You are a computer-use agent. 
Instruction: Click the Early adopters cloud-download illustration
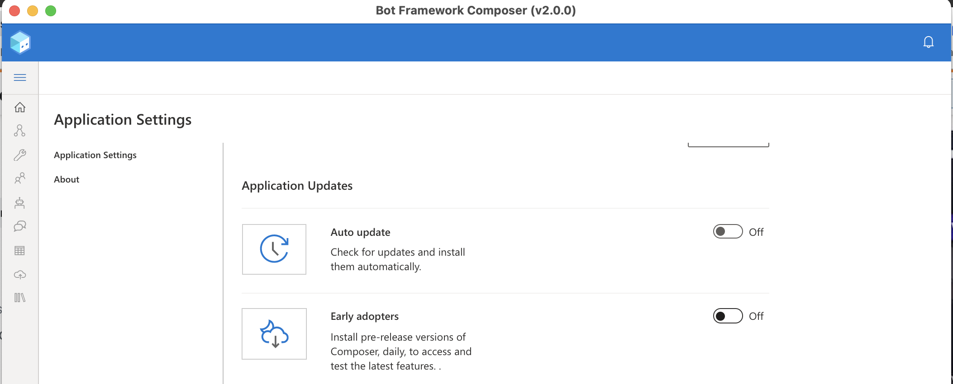(x=274, y=333)
